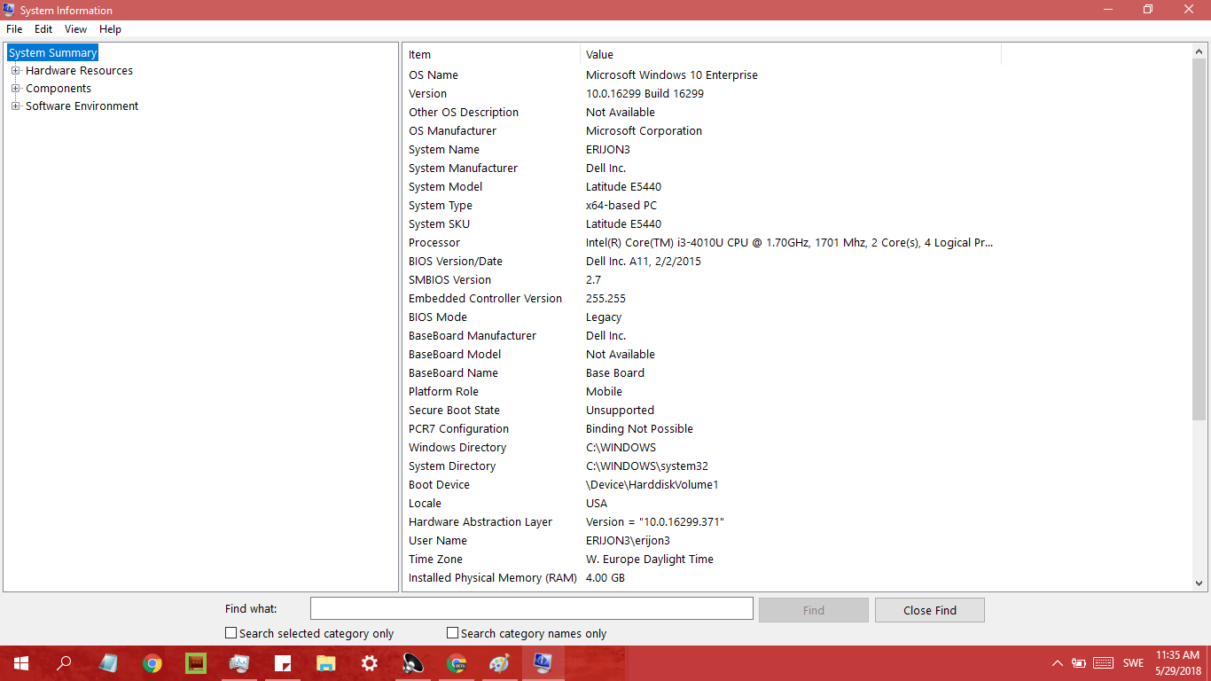Viewport: 1211px width, 681px height.
Task: Select the Binding Not Possible value
Action: point(639,429)
